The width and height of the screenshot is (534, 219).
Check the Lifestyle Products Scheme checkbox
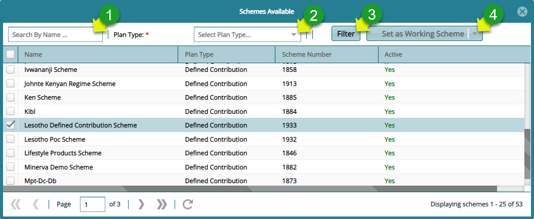(11, 153)
